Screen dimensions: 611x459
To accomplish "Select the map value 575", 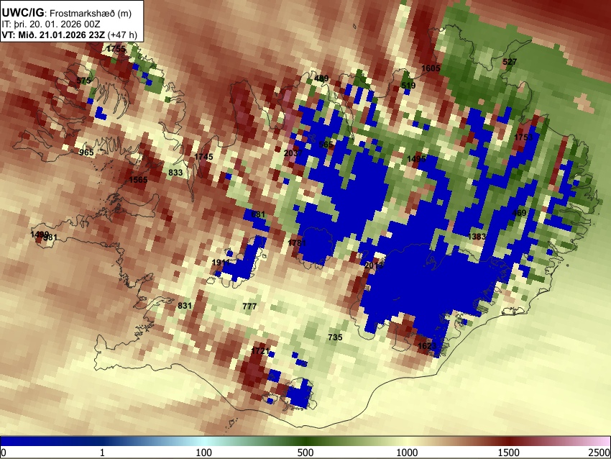I will (84, 81).
